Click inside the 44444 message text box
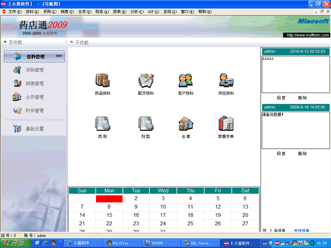The image size is (331, 248). pos(296,74)
